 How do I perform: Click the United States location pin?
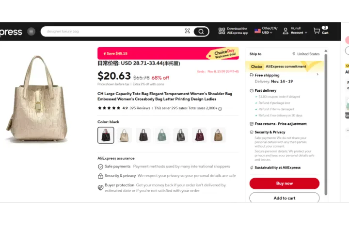tap(294, 54)
